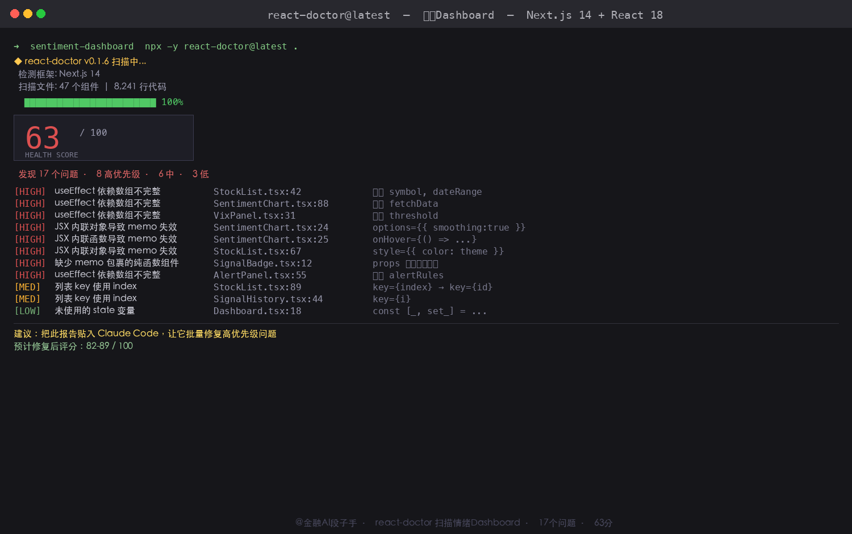Click the / 100 score denominator

(x=93, y=133)
